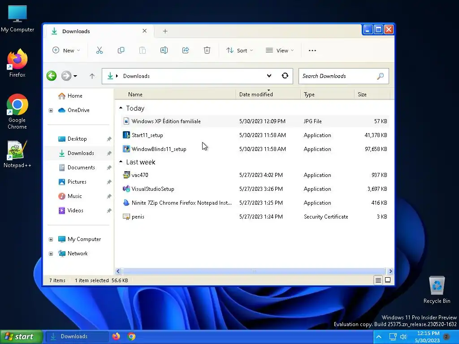Open the New dropdown menu
Screen dimensions: 459x344
pos(66,50)
